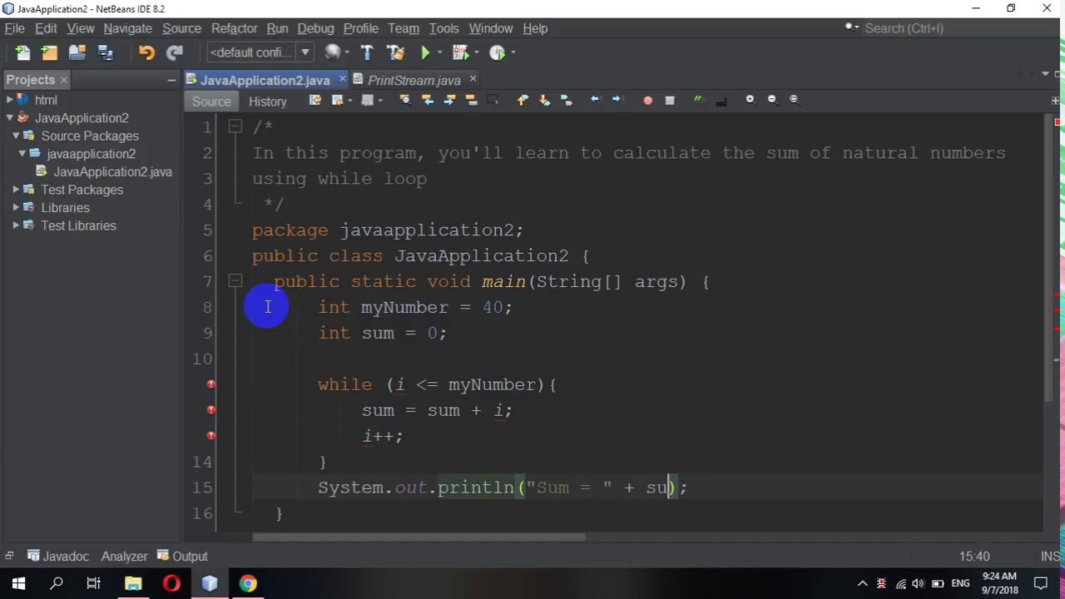Screen dimensions: 1065x599
Task: Shift line left icon
Action: (595, 100)
